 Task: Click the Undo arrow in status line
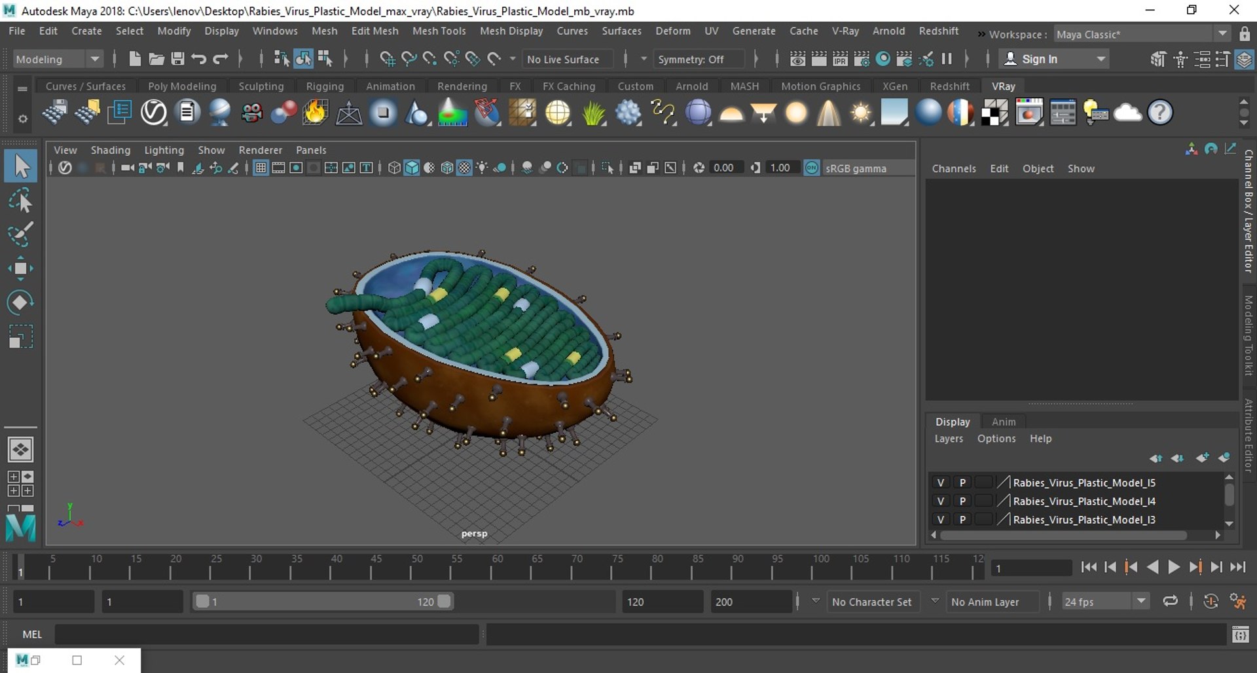point(199,59)
